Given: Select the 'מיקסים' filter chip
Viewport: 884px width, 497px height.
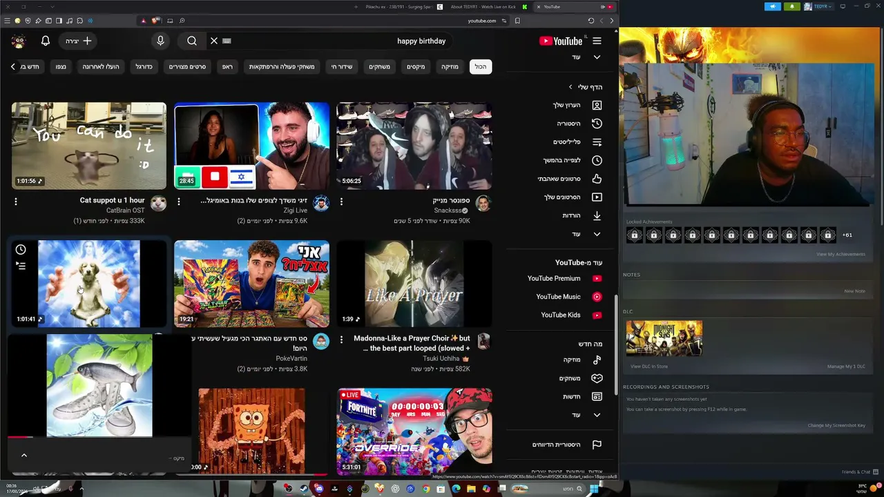Looking at the screenshot, I should click(416, 67).
